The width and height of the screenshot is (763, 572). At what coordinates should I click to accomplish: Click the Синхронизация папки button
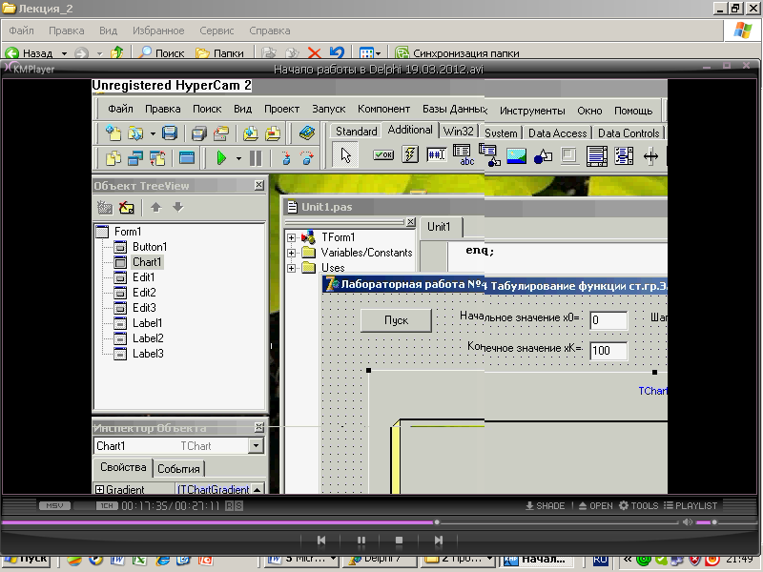point(457,53)
